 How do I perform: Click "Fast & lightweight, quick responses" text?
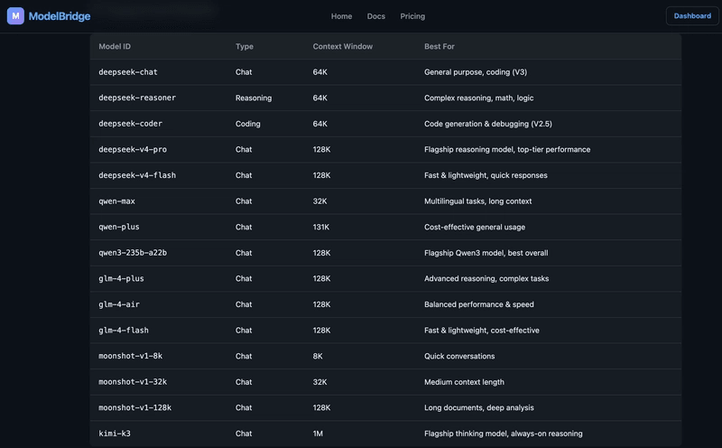pyautogui.click(x=486, y=175)
